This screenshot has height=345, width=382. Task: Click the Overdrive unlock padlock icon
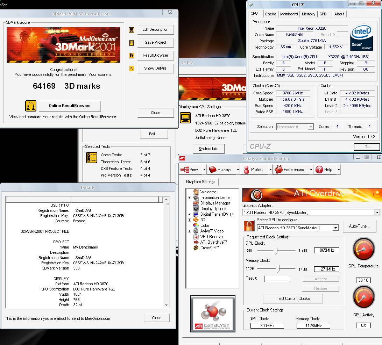(249, 226)
